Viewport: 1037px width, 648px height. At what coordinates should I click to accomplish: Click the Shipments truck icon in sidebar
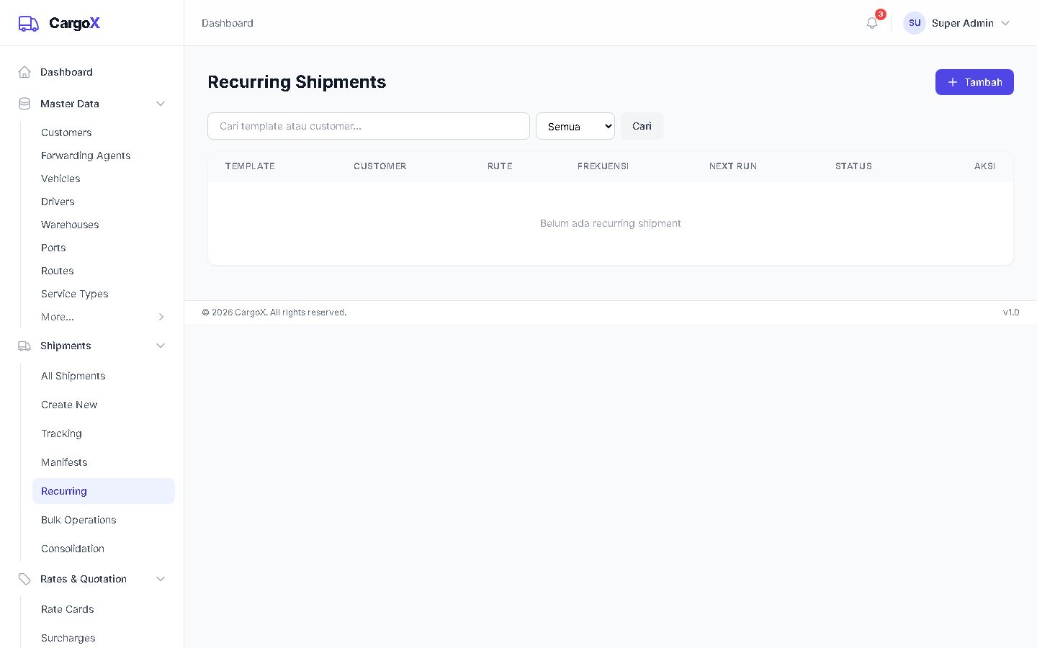coord(24,346)
